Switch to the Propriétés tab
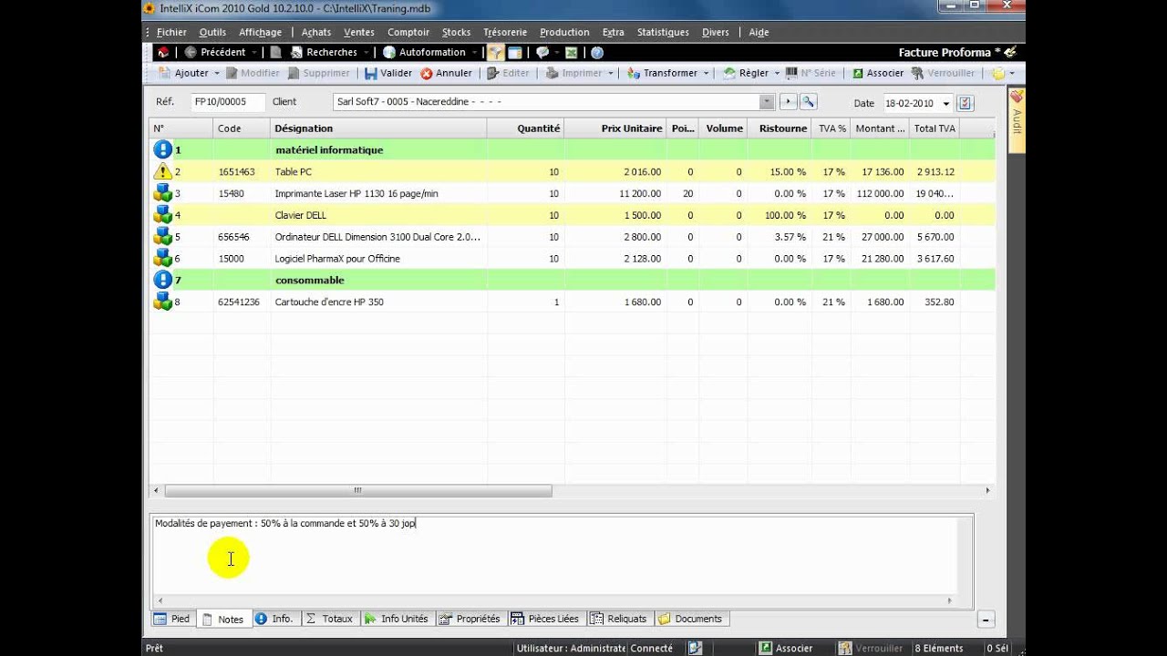This screenshot has width=1167, height=656. point(470,619)
